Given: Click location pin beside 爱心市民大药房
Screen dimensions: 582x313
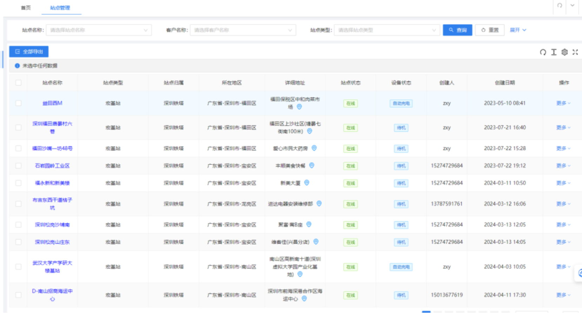Looking at the screenshot, I should click(x=314, y=148).
